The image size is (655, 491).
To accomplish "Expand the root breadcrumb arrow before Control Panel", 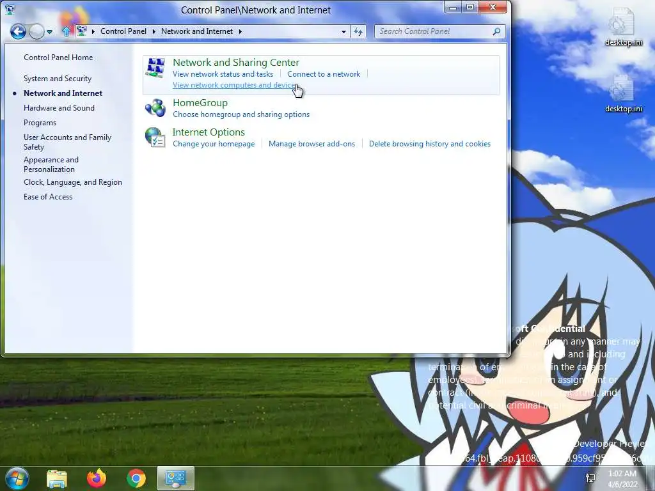I will pos(93,31).
